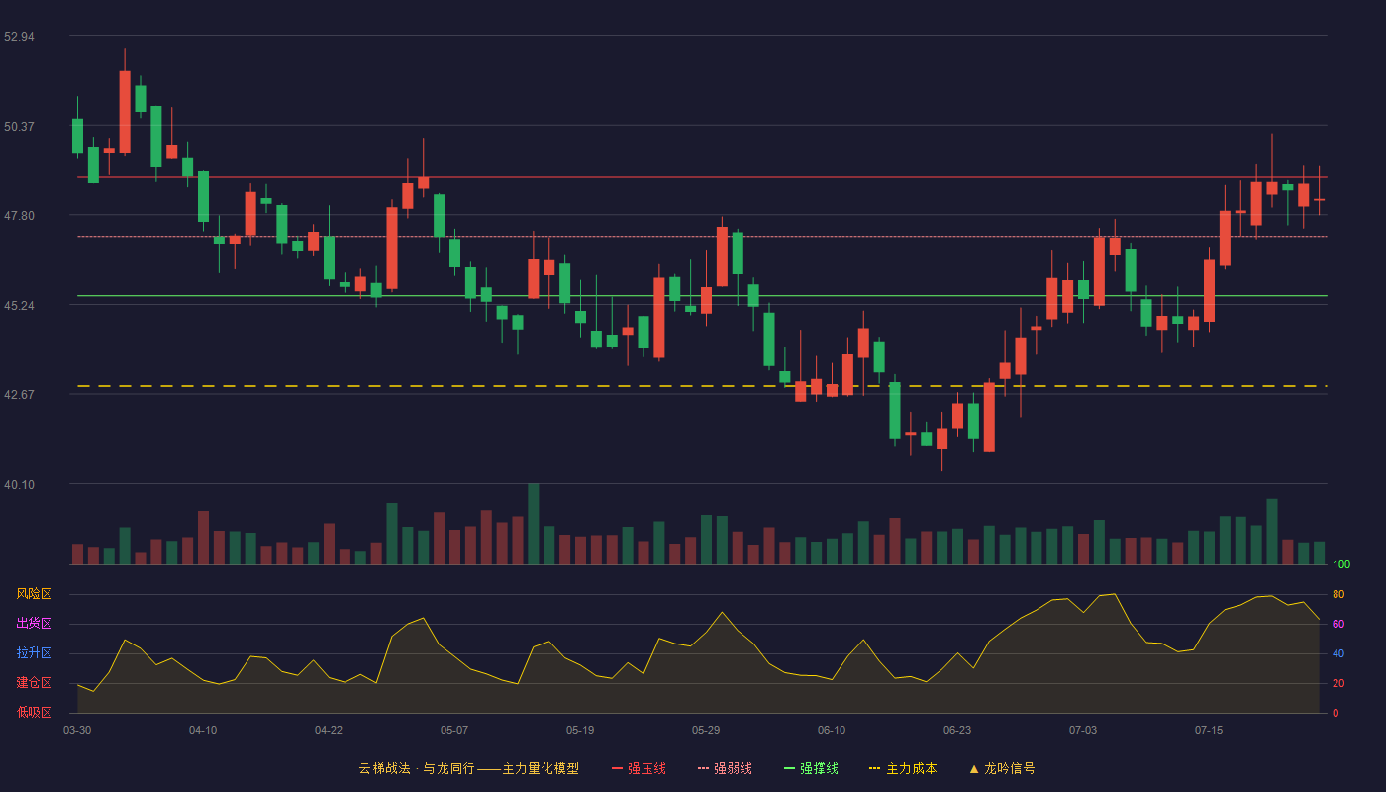Viewport: 1386px width, 792px height.
Task: Click the 03-30 date label
Action: click(77, 730)
